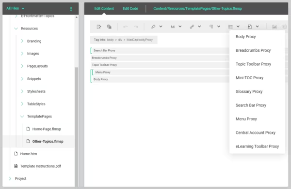Click the insert proxy page icon

point(250,27)
